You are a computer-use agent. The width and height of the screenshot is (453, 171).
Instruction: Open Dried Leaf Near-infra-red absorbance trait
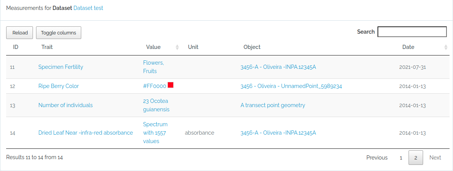point(85,133)
